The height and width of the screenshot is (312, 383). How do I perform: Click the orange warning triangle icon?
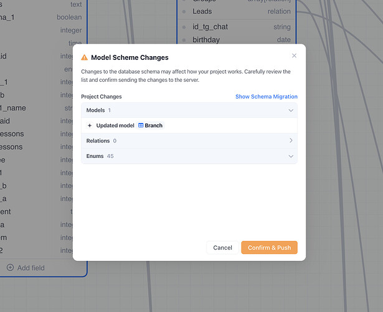click(84, 57)
